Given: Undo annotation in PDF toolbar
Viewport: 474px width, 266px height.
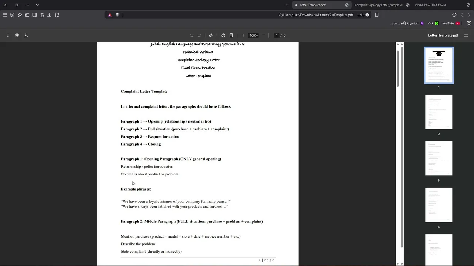Looking at the screenshot, I should pos(191,35).
